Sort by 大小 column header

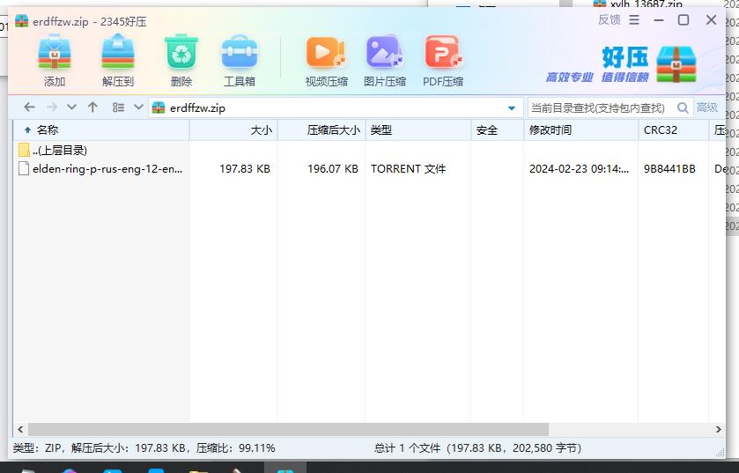[233, 130]
